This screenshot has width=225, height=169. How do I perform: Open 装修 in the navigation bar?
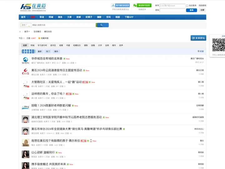[78, 17]
